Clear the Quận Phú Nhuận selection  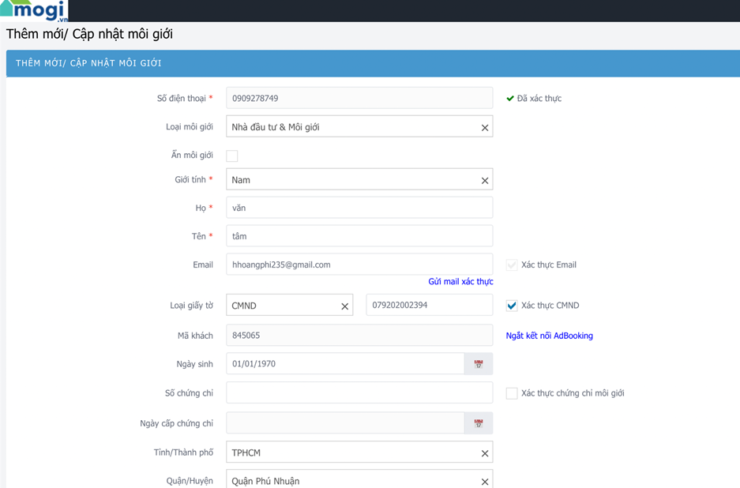[x=485, y=481]
